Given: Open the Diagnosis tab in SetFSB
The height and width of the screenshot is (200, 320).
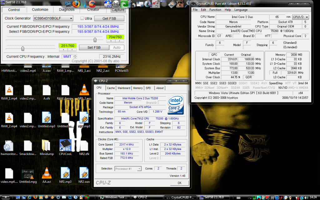Looking at the screenshot, I should tap(67, 10).
